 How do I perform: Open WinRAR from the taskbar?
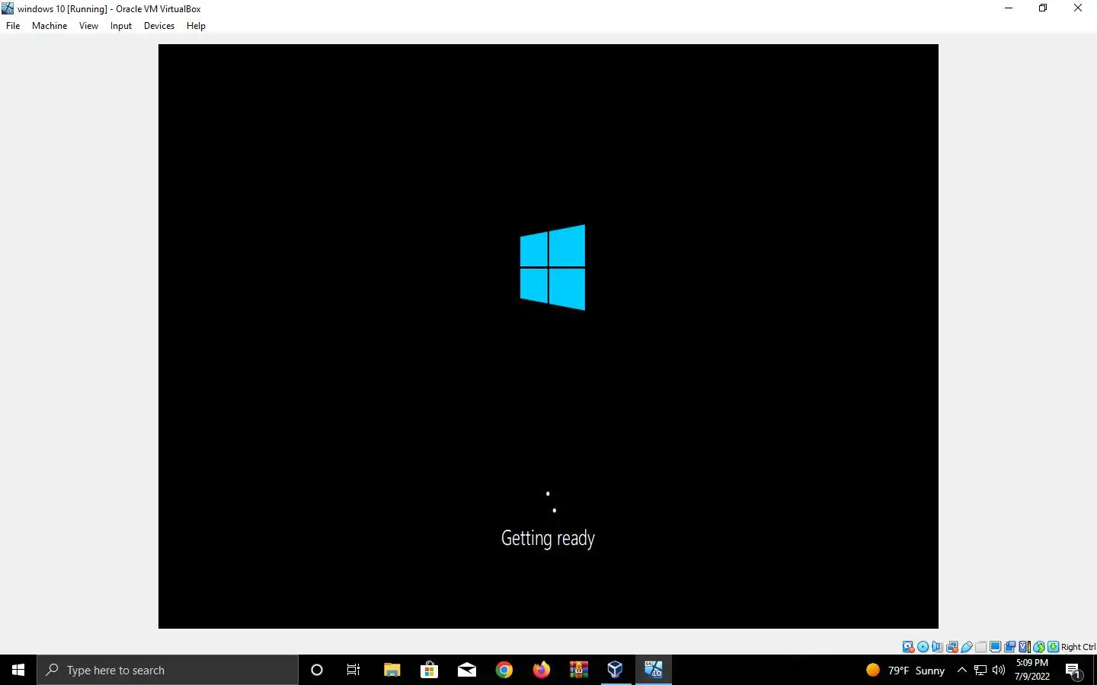click(x=579, y=670)
